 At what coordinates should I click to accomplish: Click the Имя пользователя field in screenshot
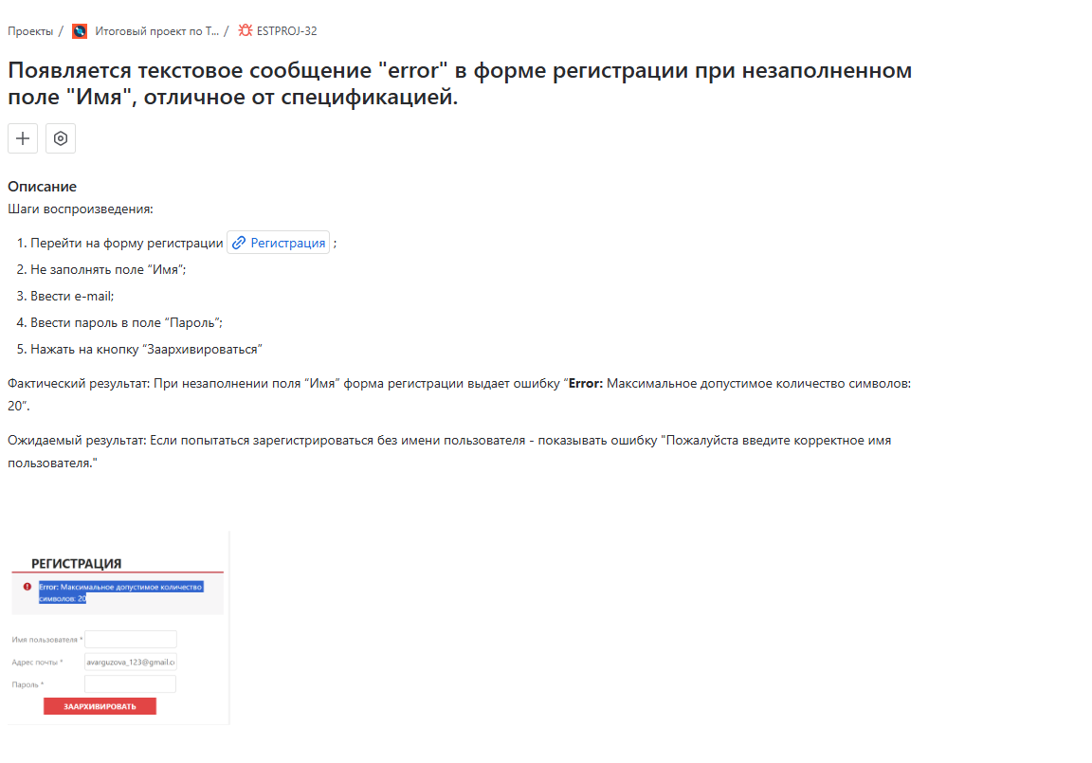pos(131,639)
